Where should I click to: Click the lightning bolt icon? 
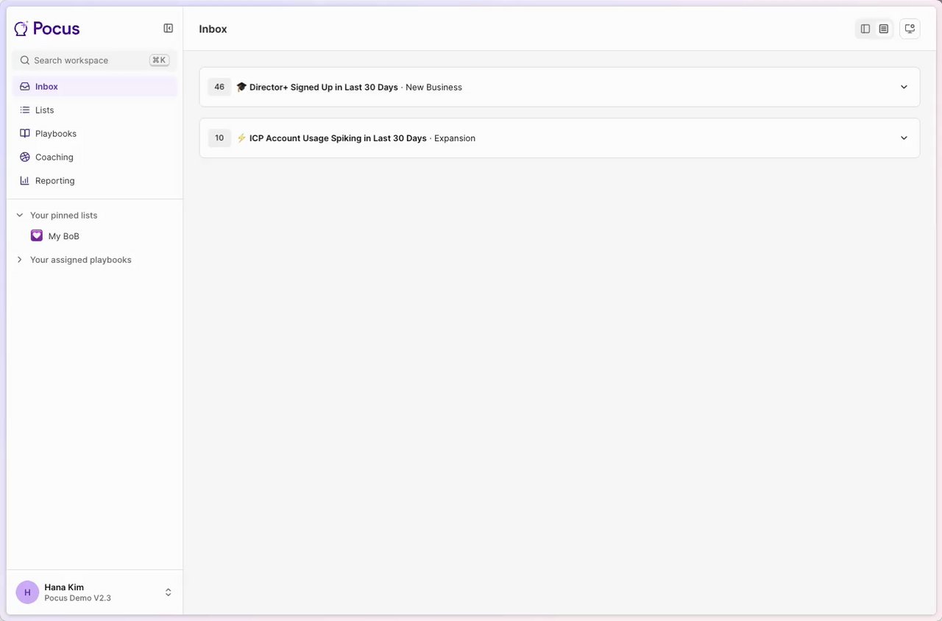tap(241, 138)
